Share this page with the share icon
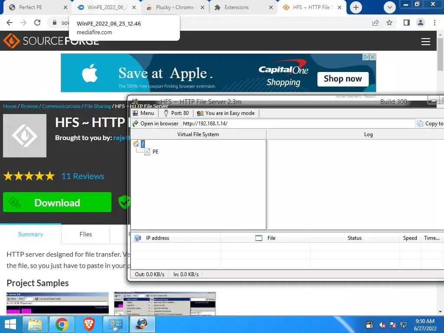 [375, 23]
